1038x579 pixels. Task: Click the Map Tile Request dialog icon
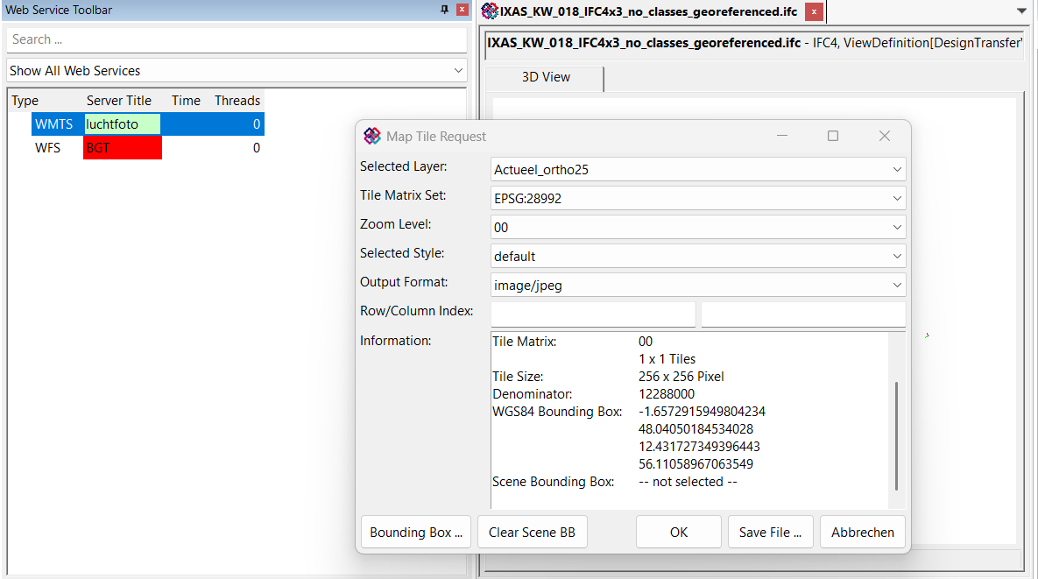point(372,136)
